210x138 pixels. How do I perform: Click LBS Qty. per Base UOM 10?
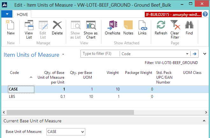(x=91, y=97)
